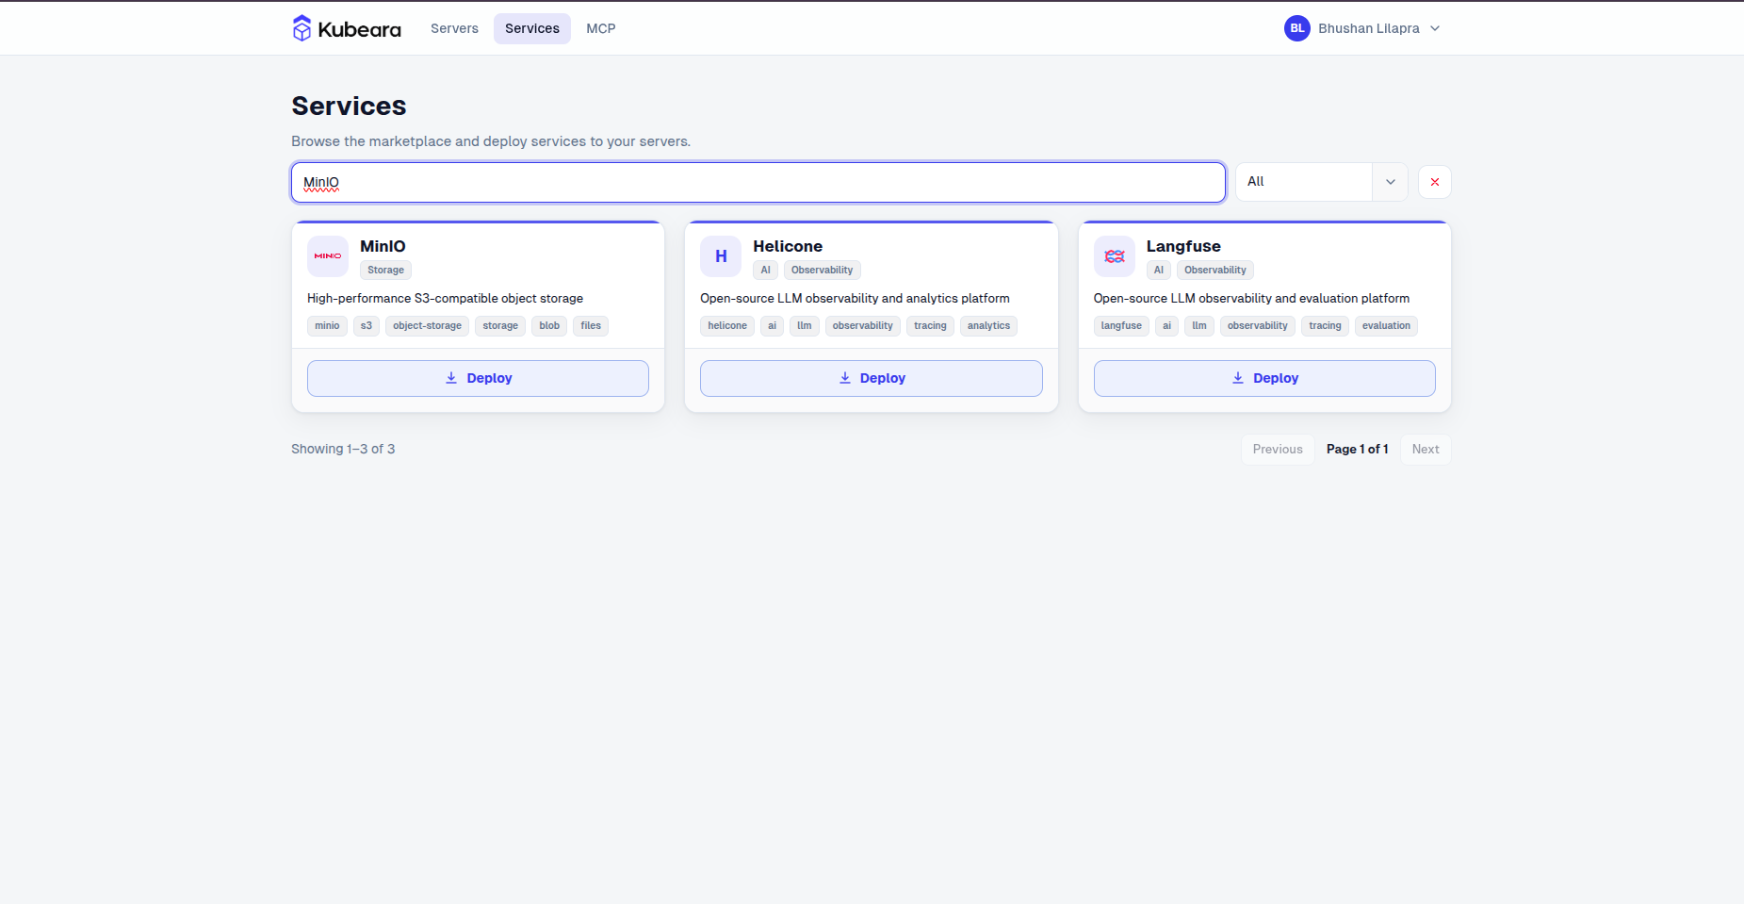Go to the Servers tab
The height and width of the screenshot is (904, 1744).
(454, 28)
